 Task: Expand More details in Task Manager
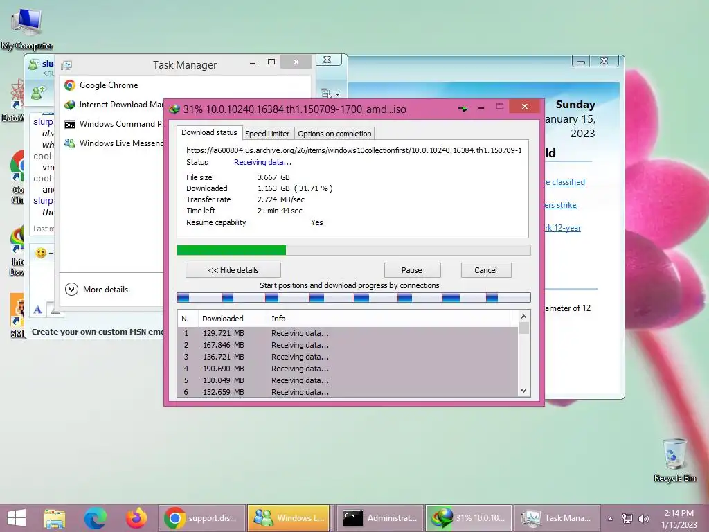tap(97, 289)
